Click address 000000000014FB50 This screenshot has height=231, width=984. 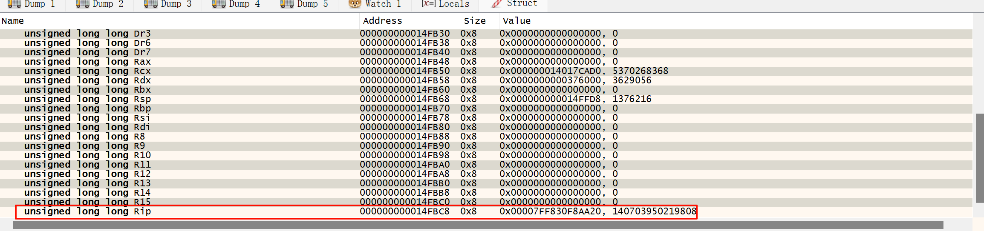tap(404, 71)
